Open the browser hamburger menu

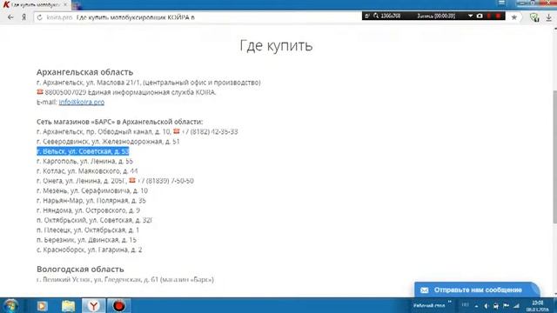(x=501, y=3)
